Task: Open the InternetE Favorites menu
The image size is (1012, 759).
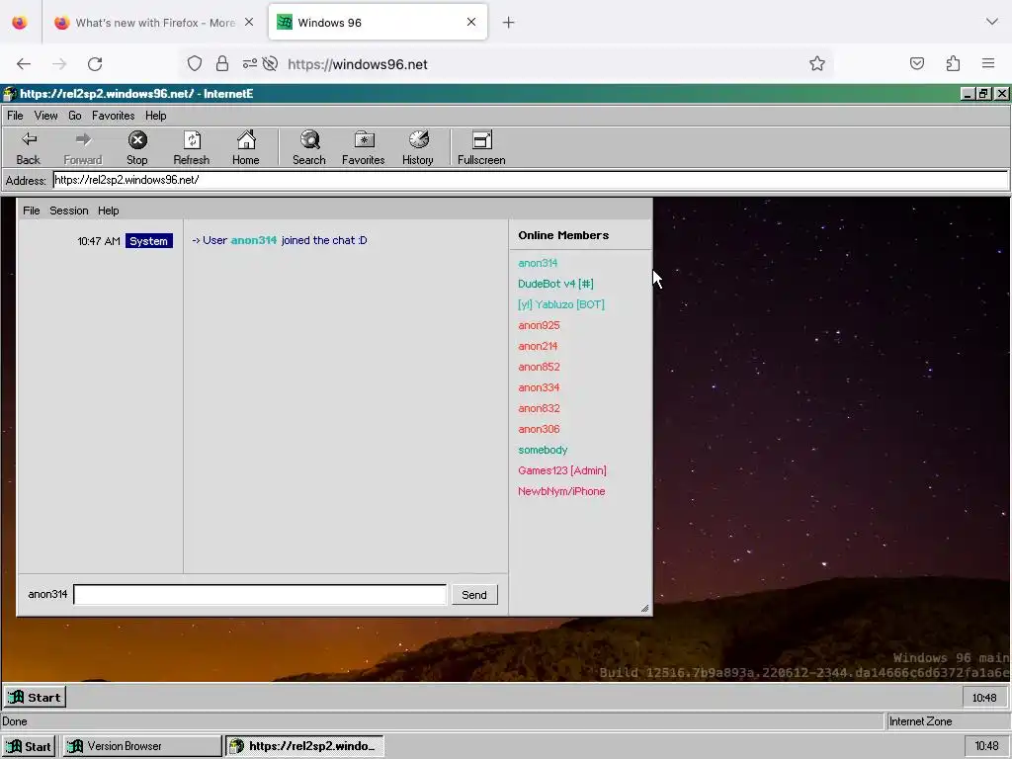Action: [113, 116]
